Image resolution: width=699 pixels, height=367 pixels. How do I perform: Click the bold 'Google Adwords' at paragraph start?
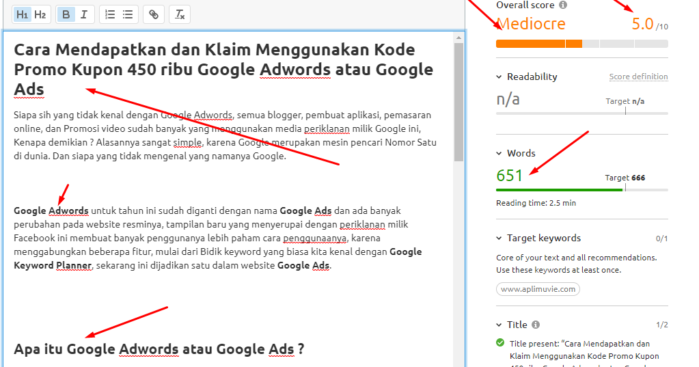(x=51, y=210)
